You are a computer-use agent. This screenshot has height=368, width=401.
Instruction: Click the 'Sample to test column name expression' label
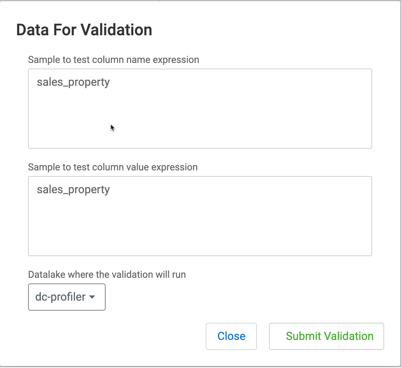(x=113, y=60)
